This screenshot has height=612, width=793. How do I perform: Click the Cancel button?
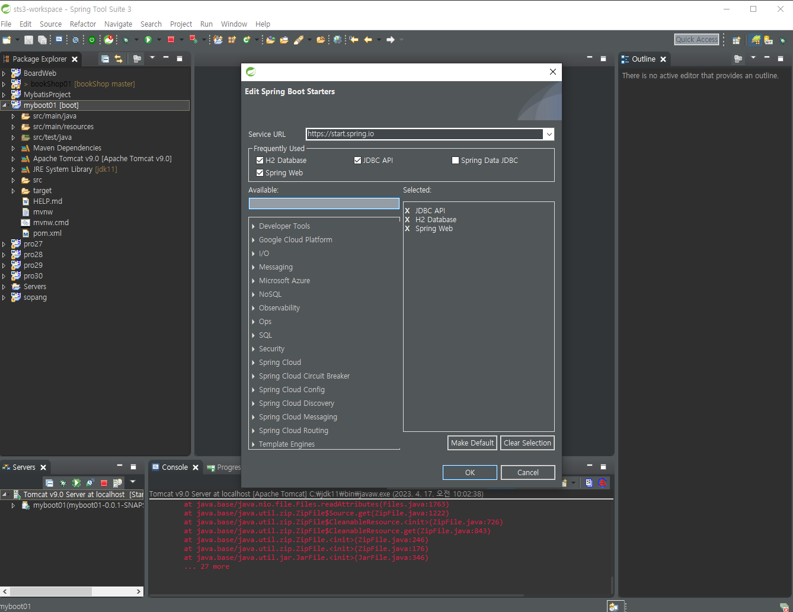tap(527, 472)
